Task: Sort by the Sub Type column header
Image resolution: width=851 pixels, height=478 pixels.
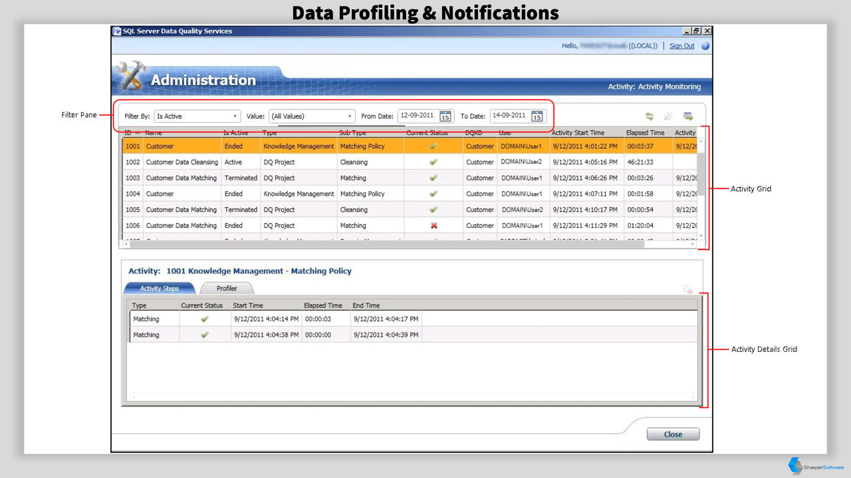Action: click(x=353, y=133)
